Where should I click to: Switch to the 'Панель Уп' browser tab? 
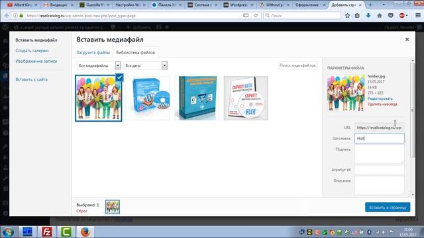[166, 5]
